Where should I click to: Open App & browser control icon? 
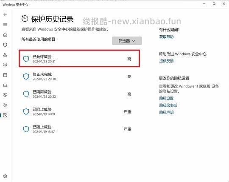(5, 75)
